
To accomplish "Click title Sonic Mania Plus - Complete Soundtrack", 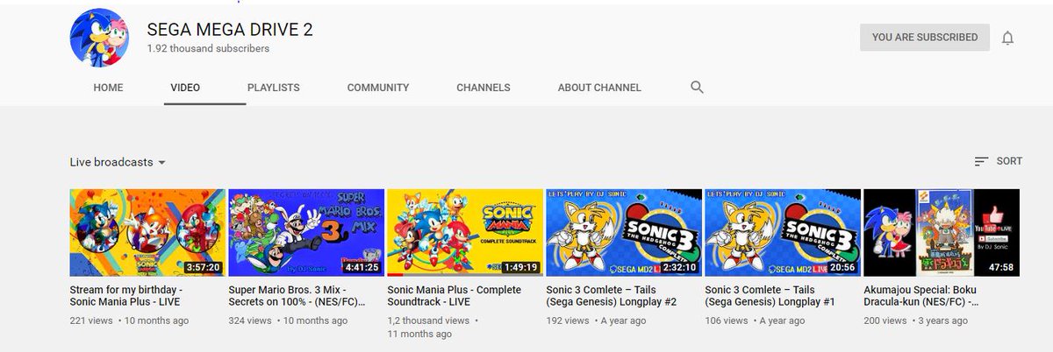I will point(455,296).
